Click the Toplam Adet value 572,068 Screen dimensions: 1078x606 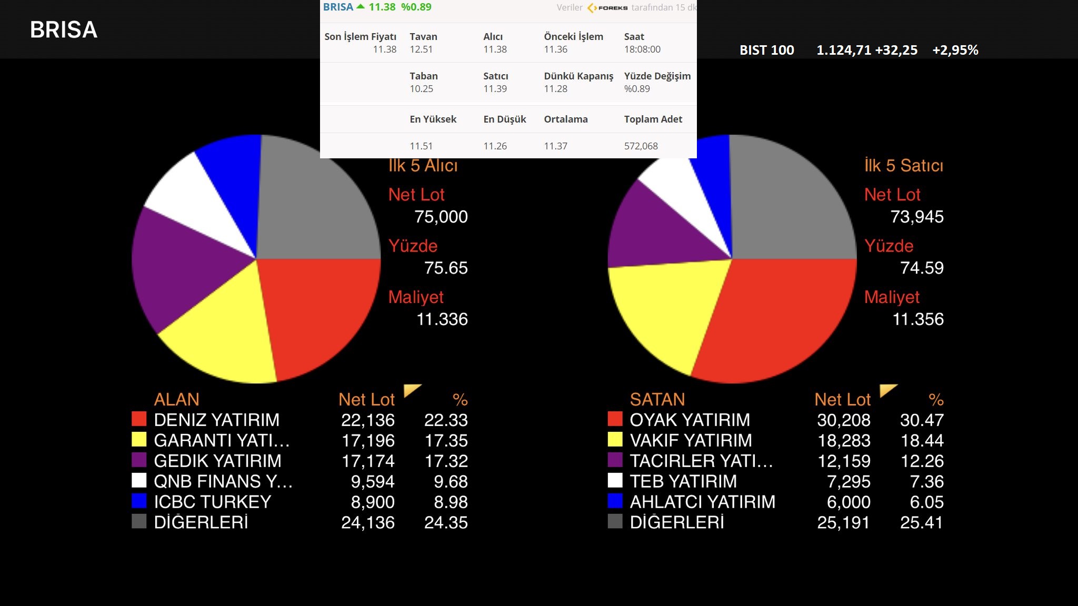tap(641, 146)
